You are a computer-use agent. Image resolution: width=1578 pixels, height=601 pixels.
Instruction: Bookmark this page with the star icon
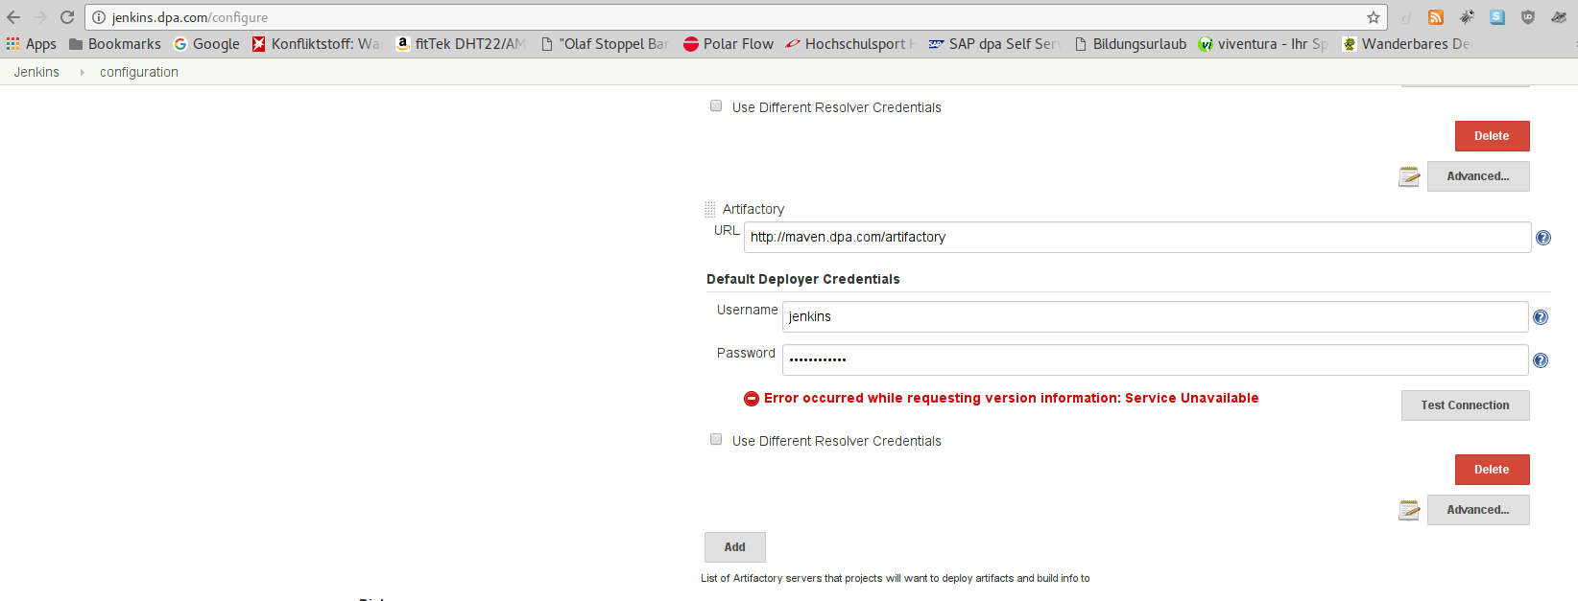coord(1374,17)
